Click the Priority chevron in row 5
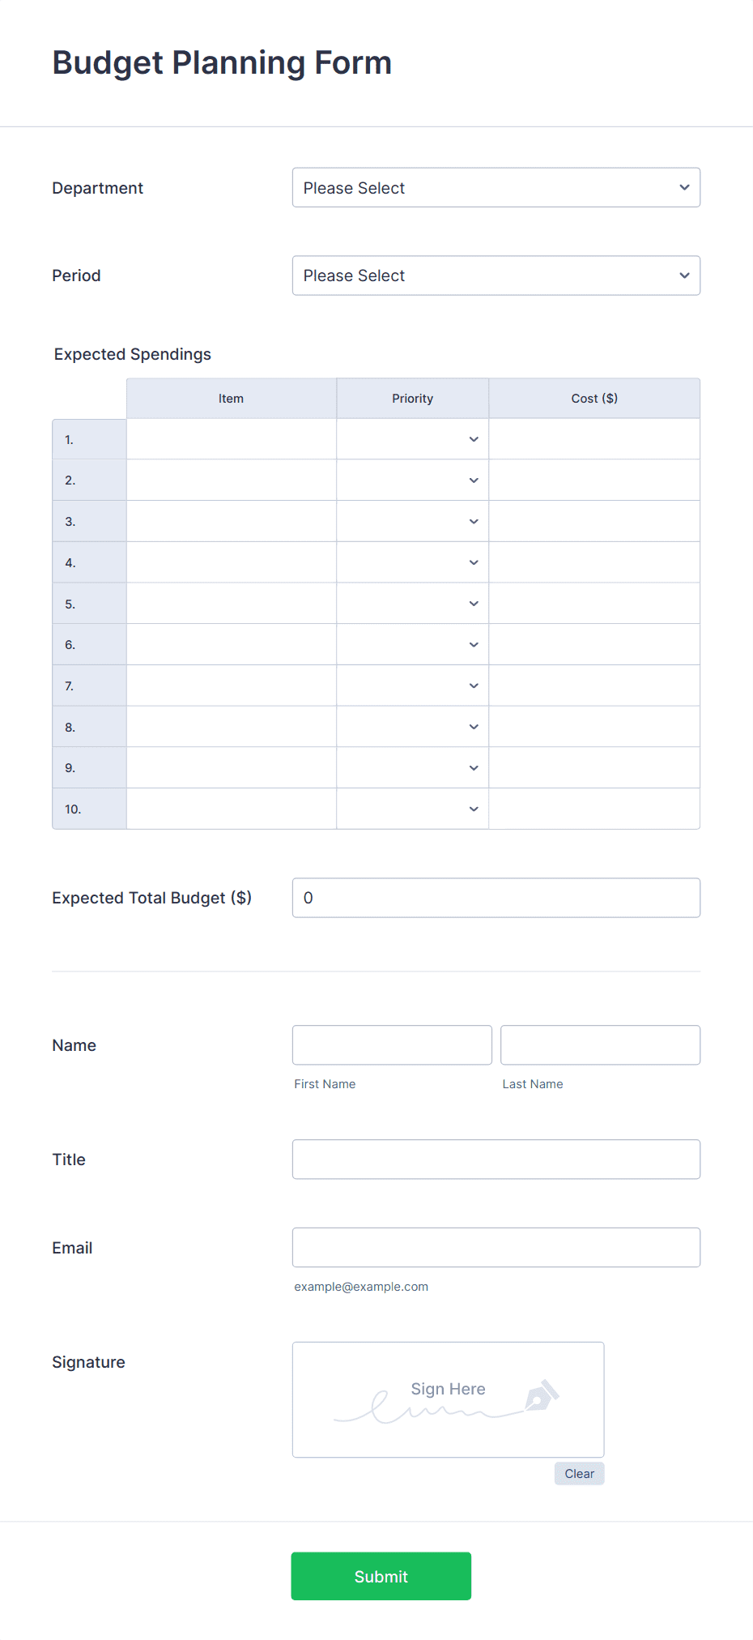The height and width of the screenshot is (1640, 753). click(x=474, y=603)
